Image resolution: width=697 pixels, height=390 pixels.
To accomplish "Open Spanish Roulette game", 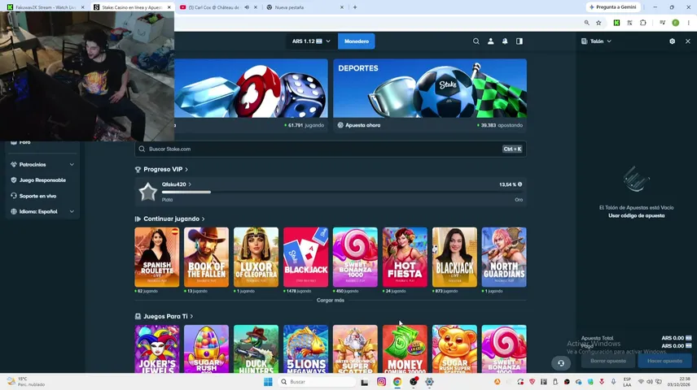I will 157,258.
